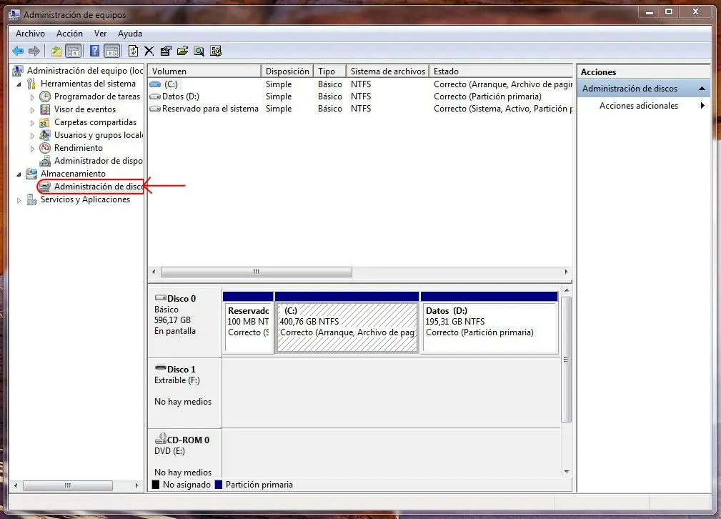Open the Ver menu

tap(100, 34)
